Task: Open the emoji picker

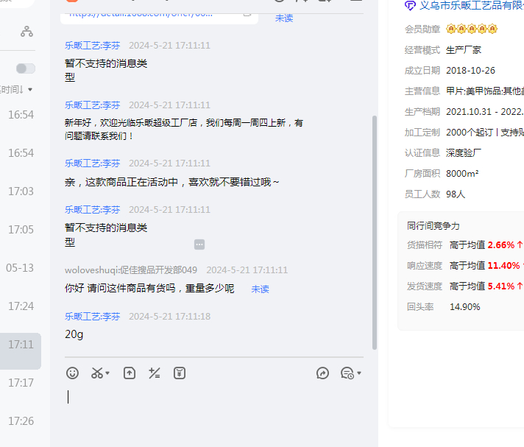Action: tap(72, 373)
